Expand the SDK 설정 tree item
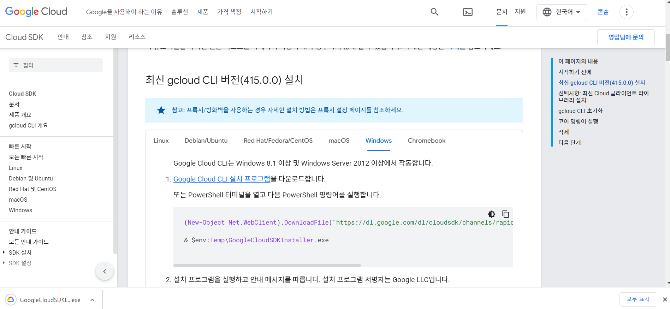The height and width of the screenshot is (309, 670). point(4,263)
